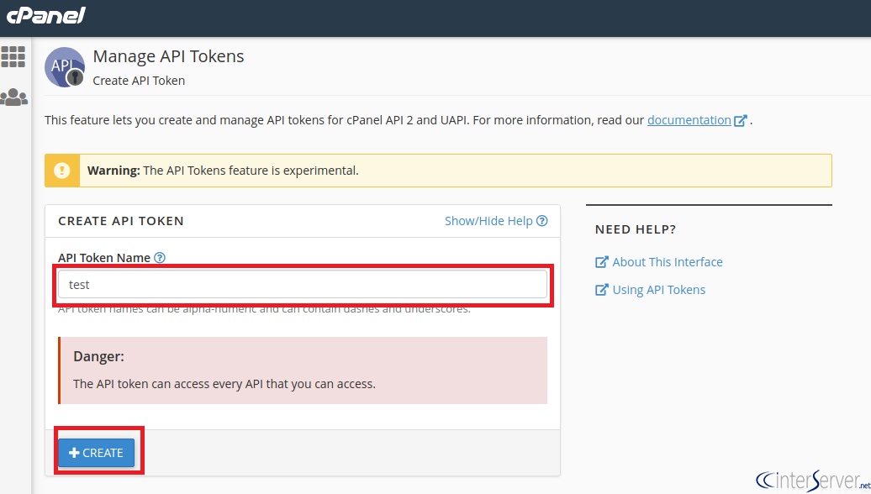Image resolution: width=871 pixels, height=494 pixels.
Task: Click the Create API Token subtitle
Action: pyautogui.click(x=139, y=81)
